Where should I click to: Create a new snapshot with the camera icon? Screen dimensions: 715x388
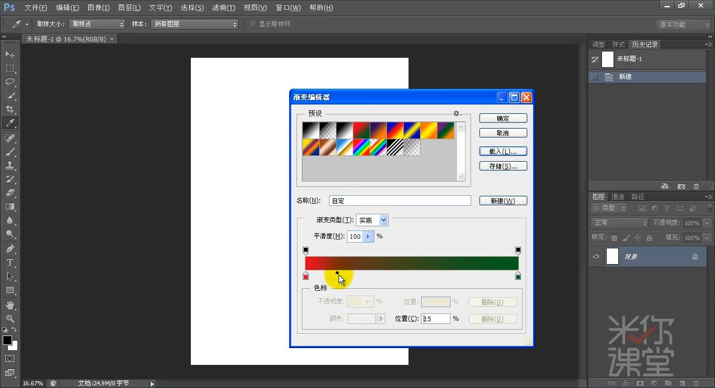tap(681, 186)
